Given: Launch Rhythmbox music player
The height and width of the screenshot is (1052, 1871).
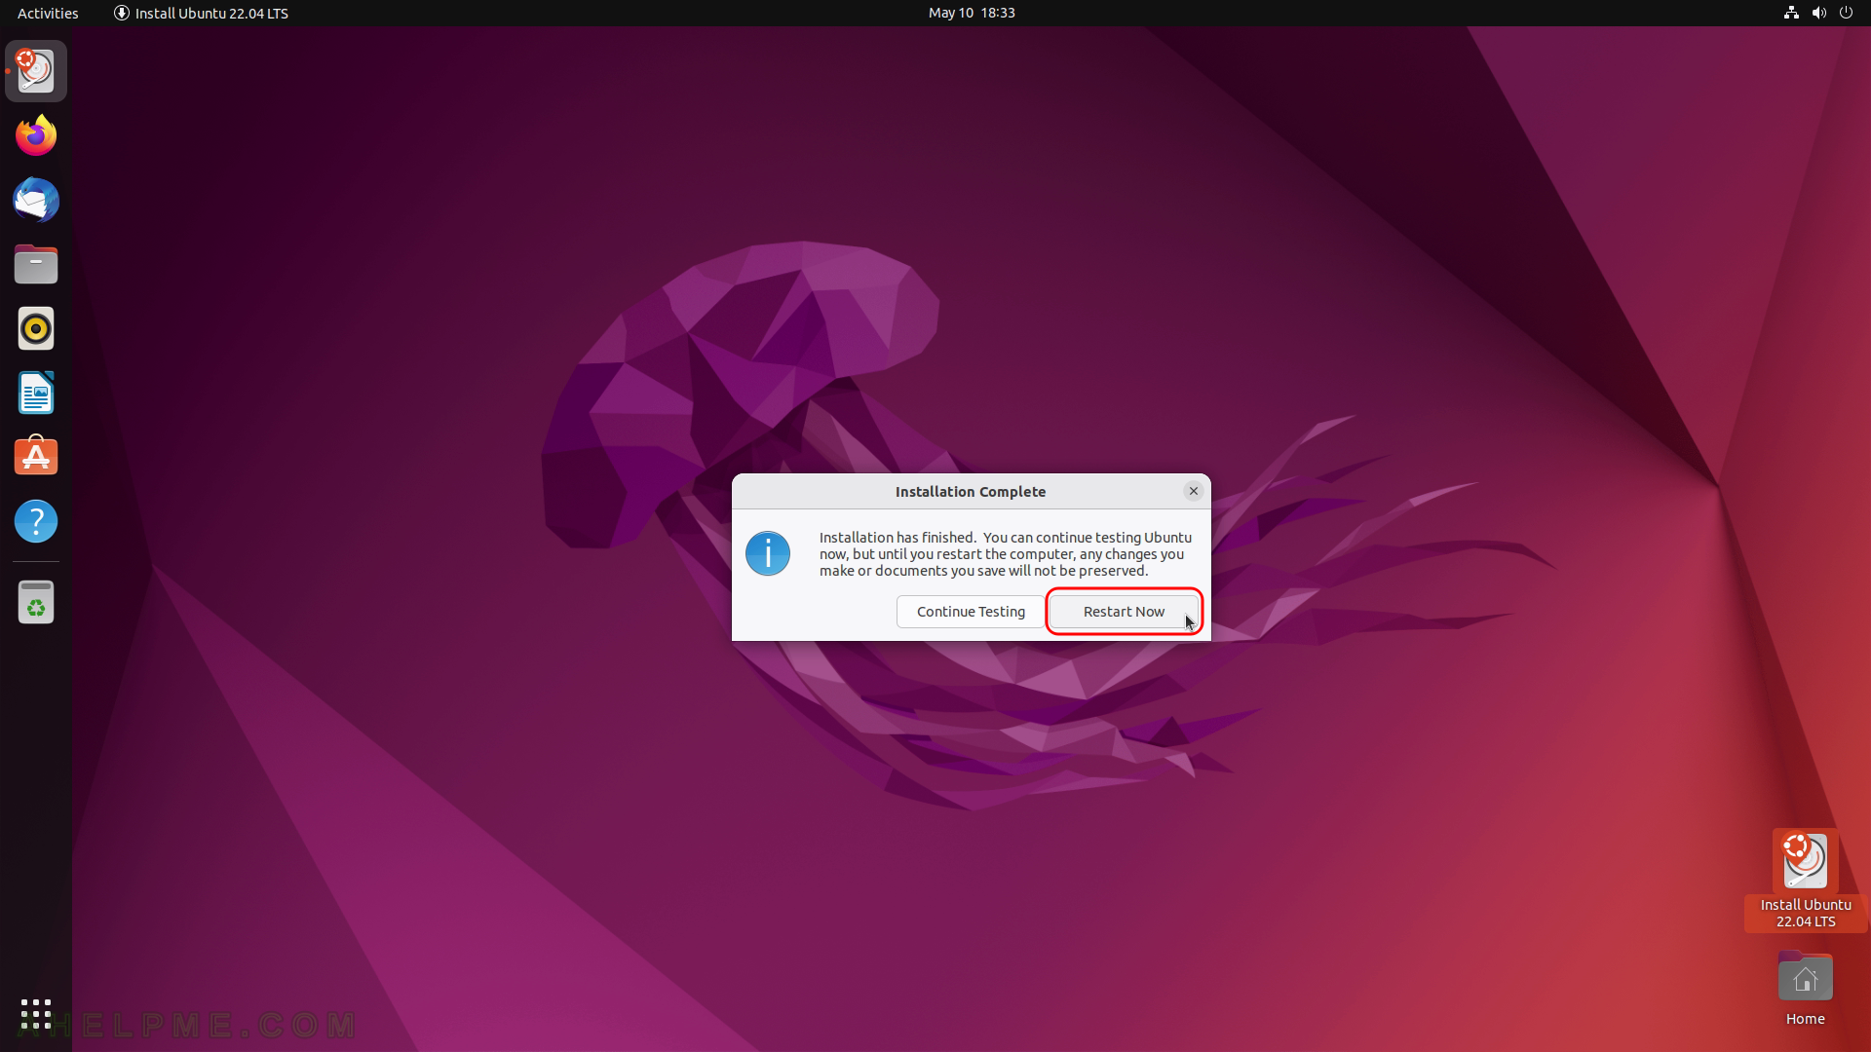Looking at the screenshot, I should (x=36, y=328).
